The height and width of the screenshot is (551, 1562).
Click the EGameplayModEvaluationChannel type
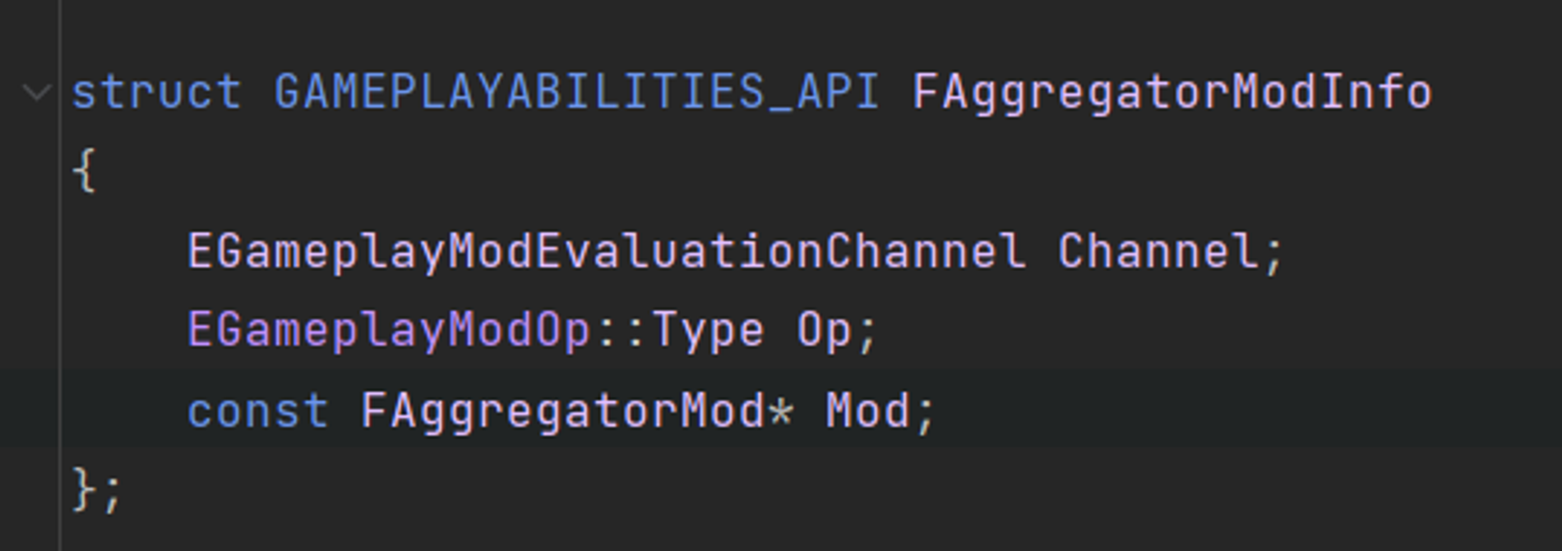click(x=607, y=250)
